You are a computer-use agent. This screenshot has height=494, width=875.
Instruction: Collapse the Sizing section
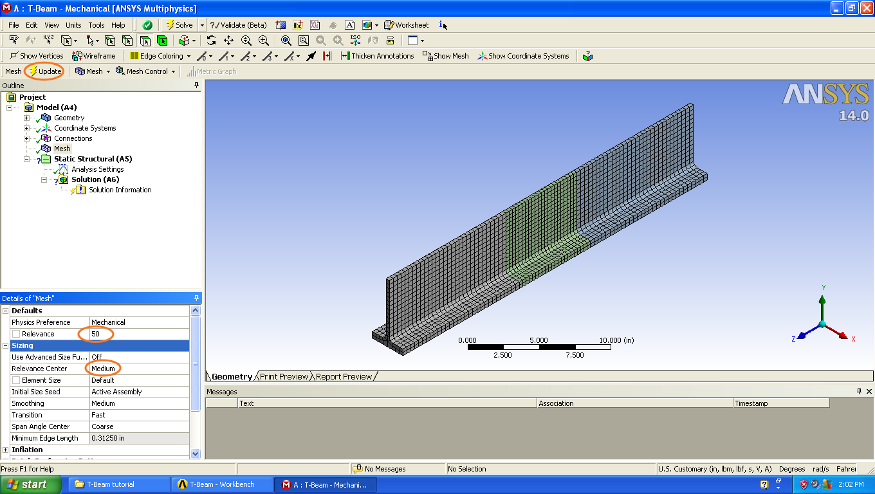(x=6, y=345)
